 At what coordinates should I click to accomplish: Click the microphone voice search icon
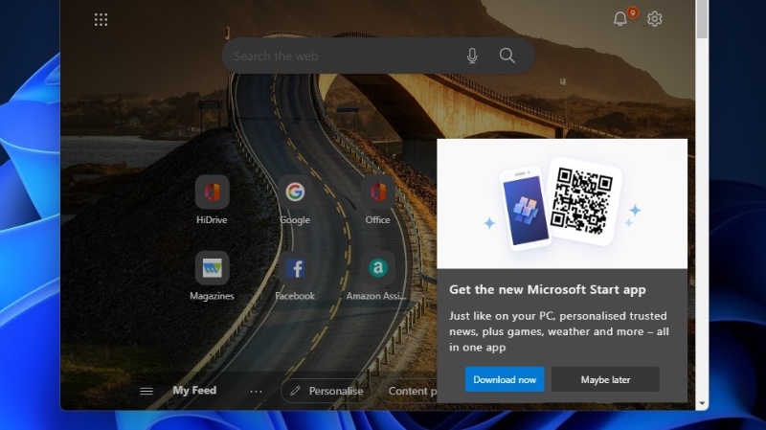pyautogui.click(x=472, y=56)
